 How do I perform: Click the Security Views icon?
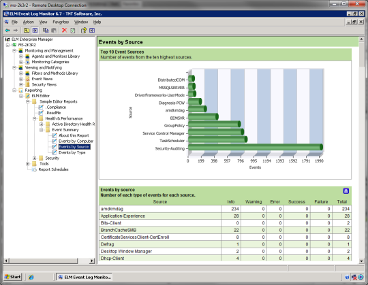pyautogui.click(x=27, y=84)
